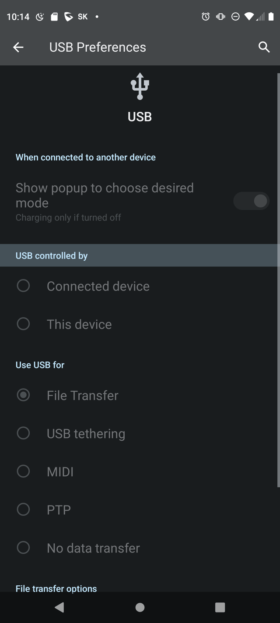Tap the vibrate mode status icon
Viewport: 280px width, 623px height.
coord(220,17)
